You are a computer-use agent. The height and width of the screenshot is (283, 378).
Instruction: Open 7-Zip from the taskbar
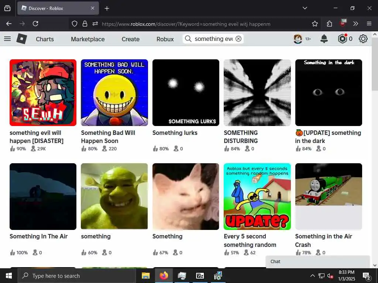pos(200,276)
